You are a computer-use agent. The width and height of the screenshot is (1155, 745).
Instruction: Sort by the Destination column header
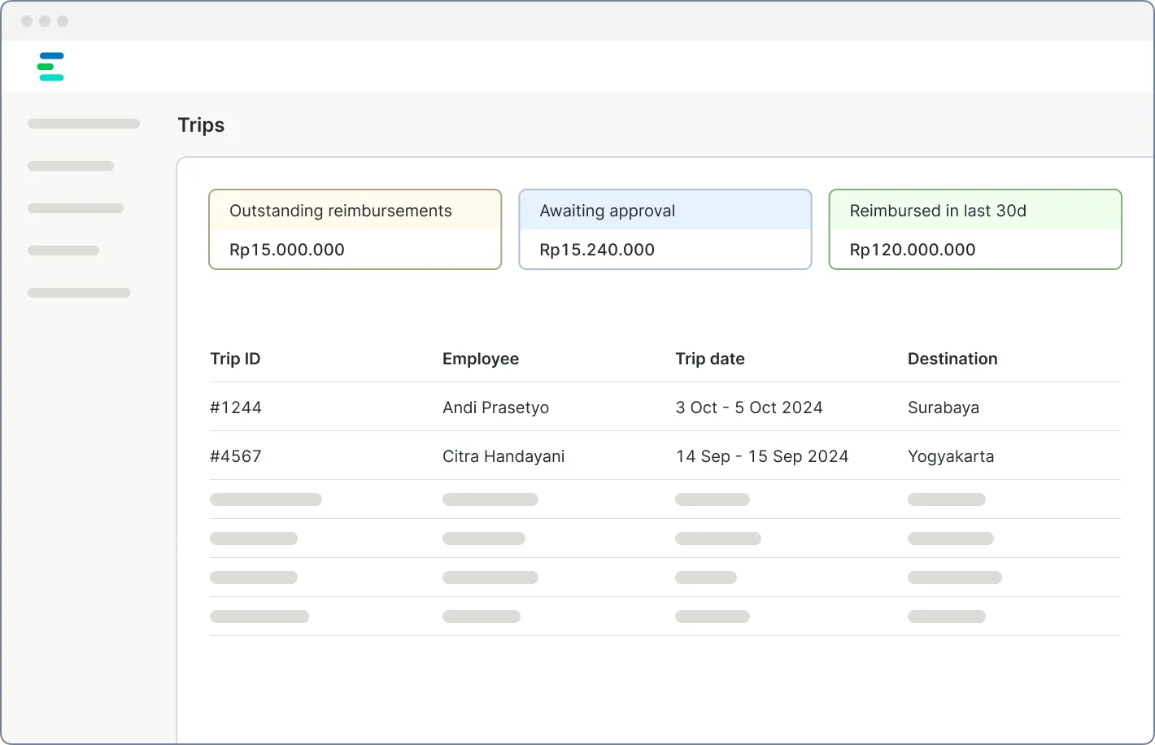tap(952, 359)
